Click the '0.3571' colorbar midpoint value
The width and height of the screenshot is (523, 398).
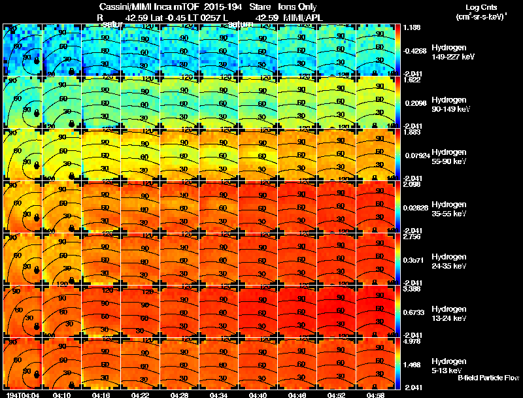[414, 260]
